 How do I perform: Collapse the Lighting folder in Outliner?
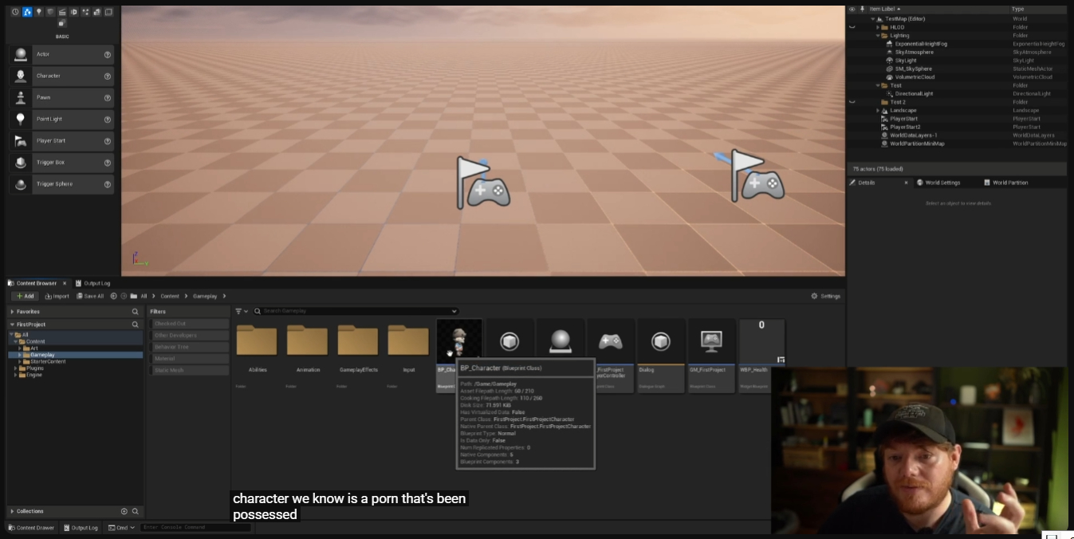point(878,36)
